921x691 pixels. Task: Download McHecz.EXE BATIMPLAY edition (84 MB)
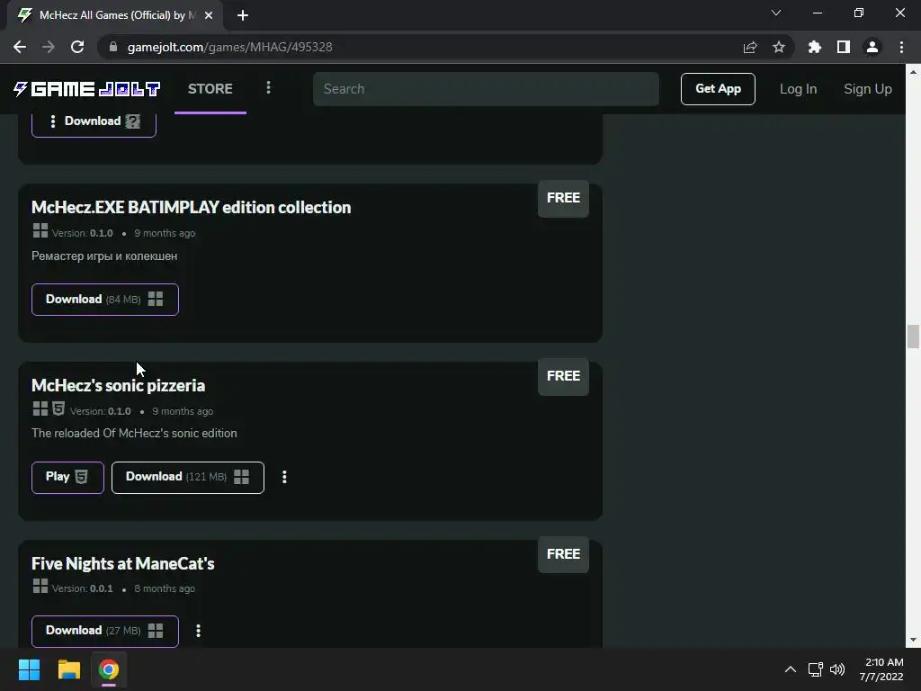tap(105, 300)
